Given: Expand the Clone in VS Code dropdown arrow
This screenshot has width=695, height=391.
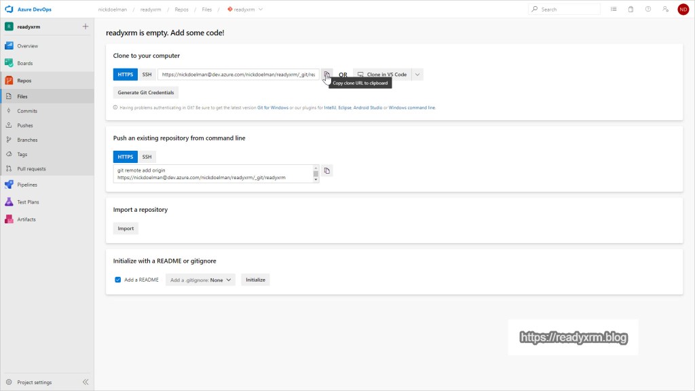Looking at the screenshot, I should pos(417,75).
